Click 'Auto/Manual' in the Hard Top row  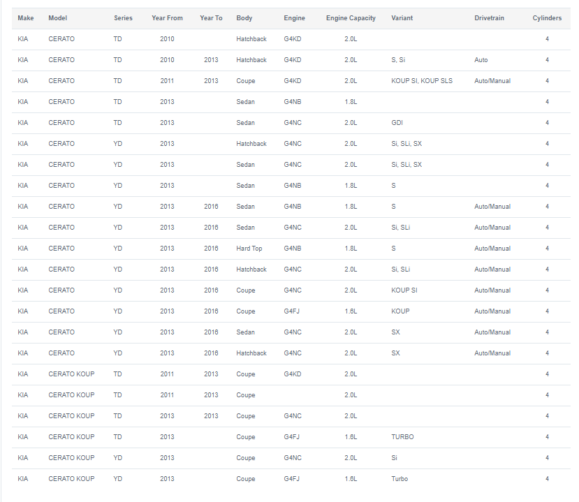click(x=492, y=248)
